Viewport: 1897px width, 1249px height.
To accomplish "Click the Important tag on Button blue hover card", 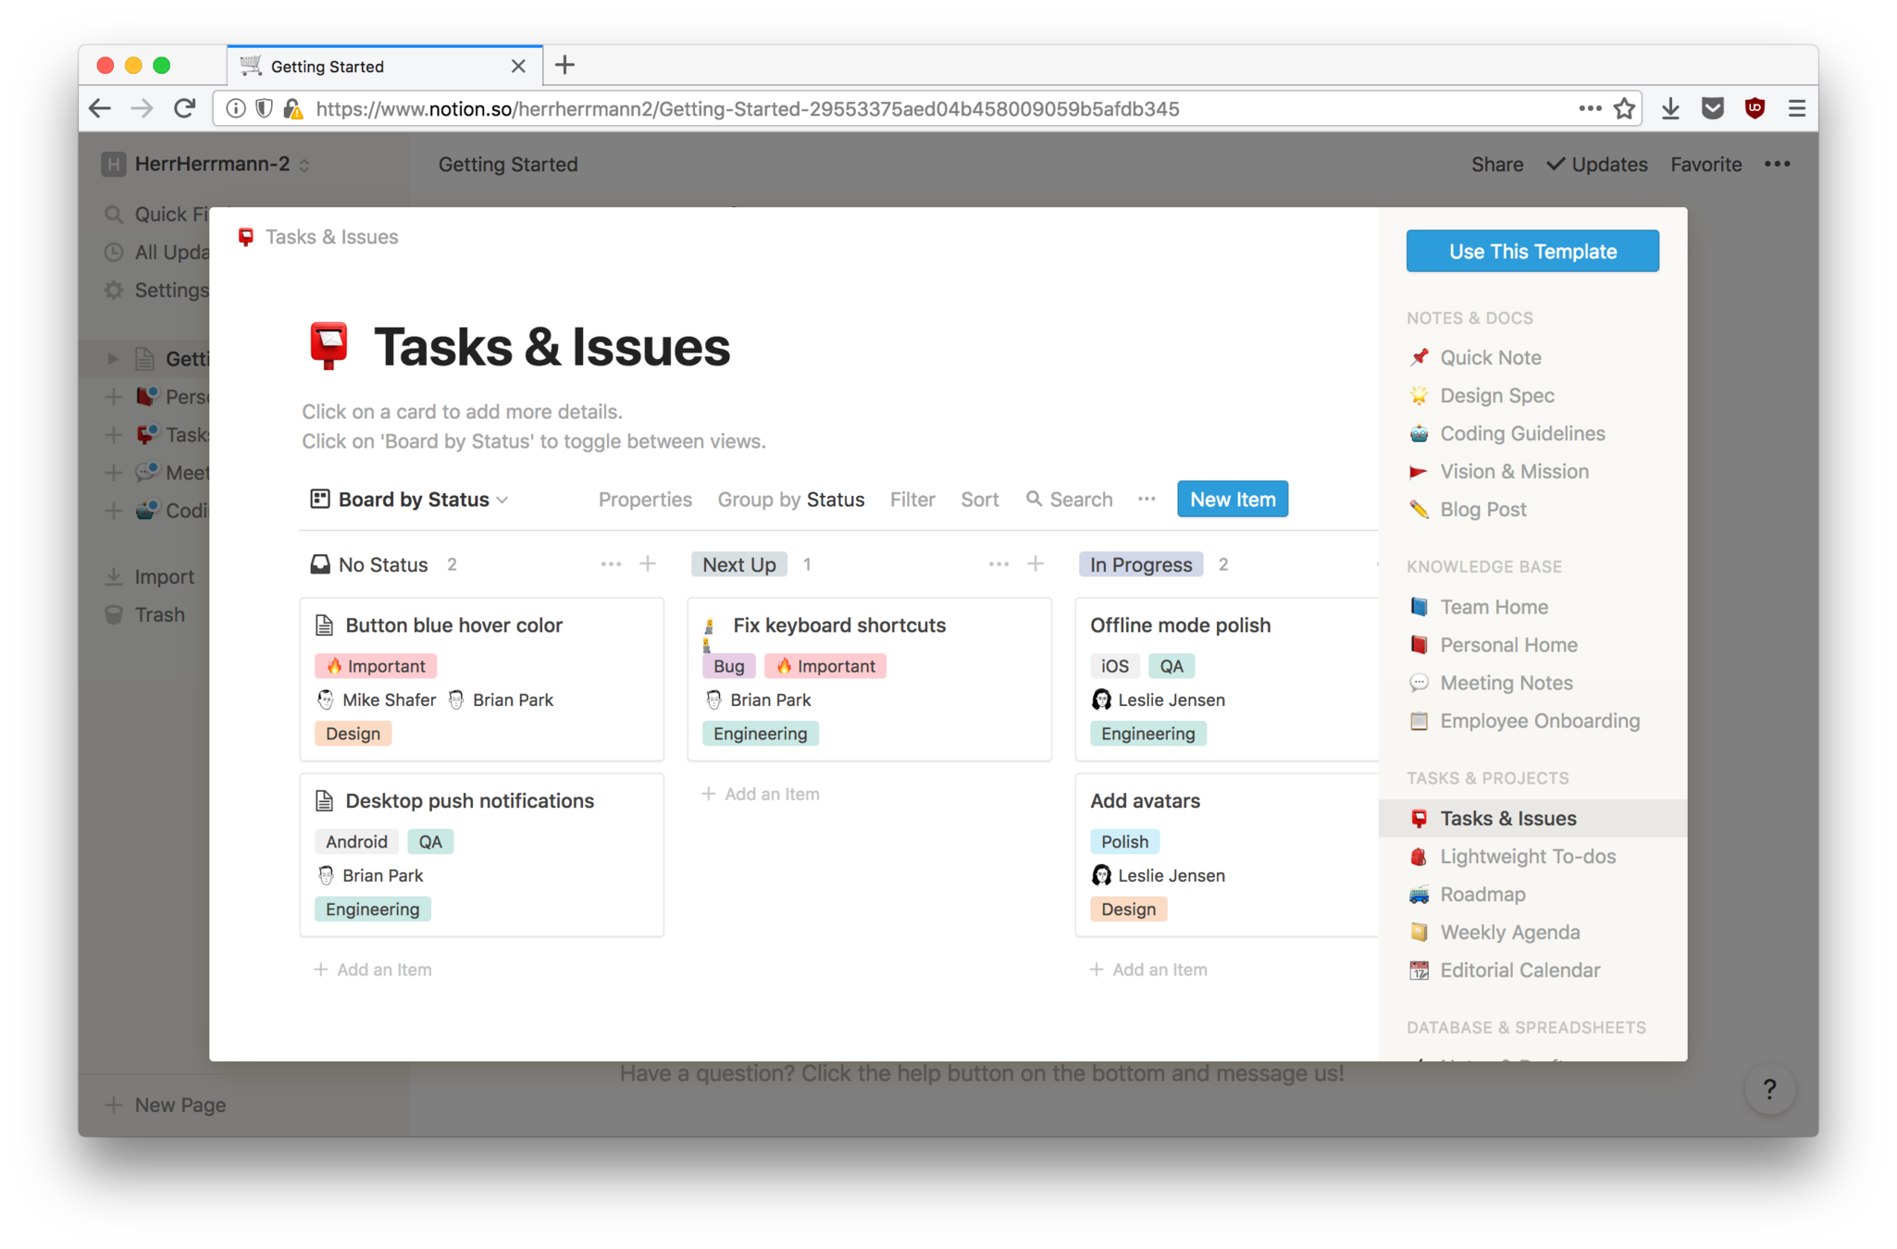I will pyautogui.click(x=376, y=666).
